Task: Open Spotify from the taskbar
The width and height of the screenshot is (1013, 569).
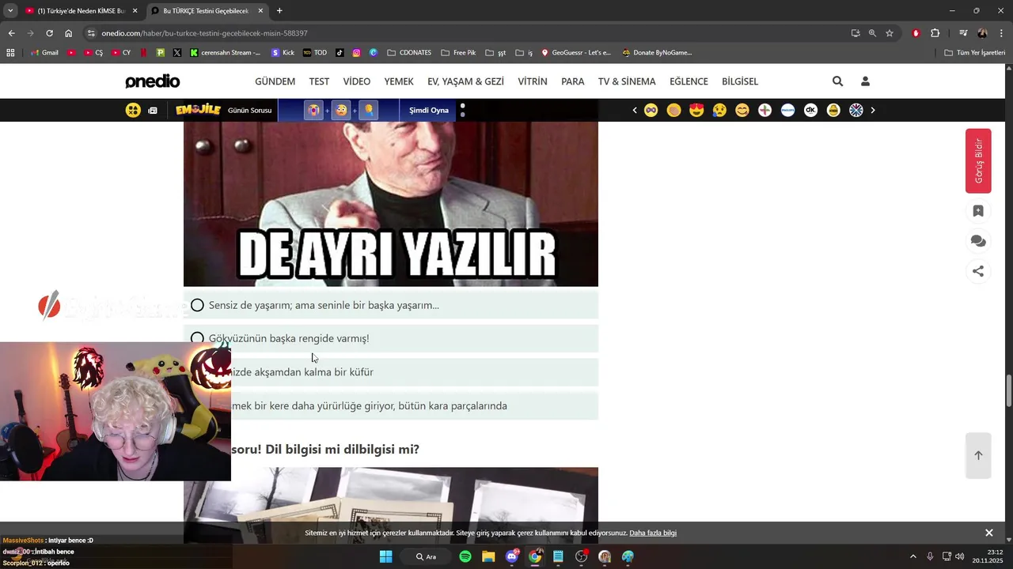Action: point(465,556)
